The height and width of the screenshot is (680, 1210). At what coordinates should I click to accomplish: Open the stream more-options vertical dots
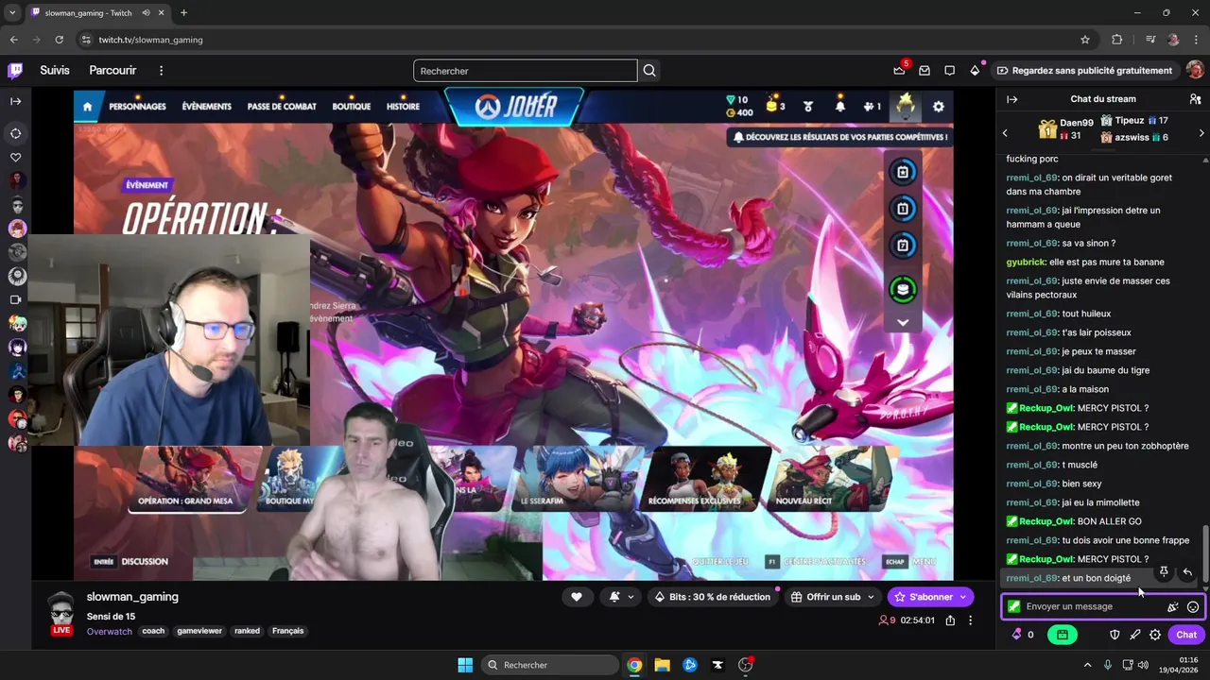(970, 620)
